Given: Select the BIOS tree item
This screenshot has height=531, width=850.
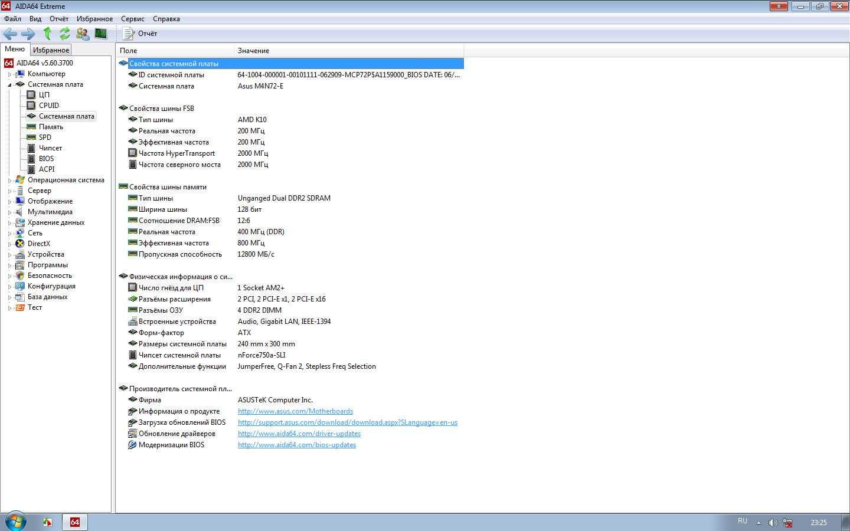Looking at the screenshot, I should [46, 159].
